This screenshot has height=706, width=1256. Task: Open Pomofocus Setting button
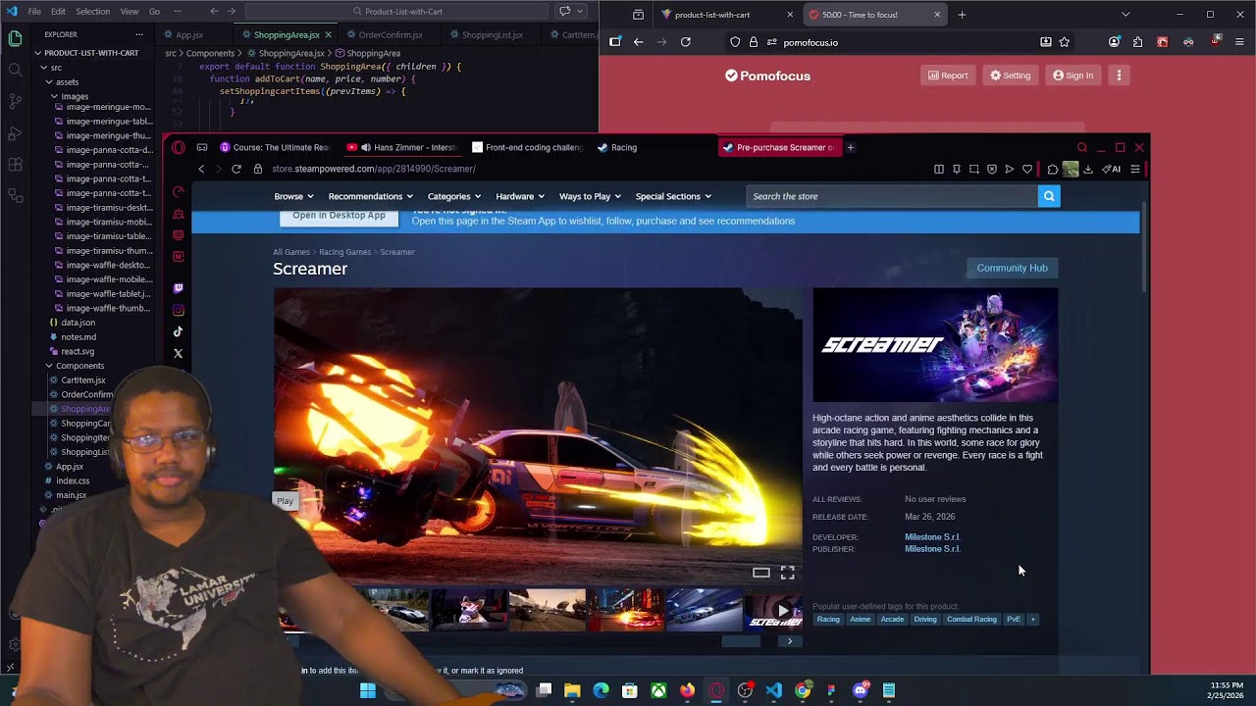[1010, 76]
